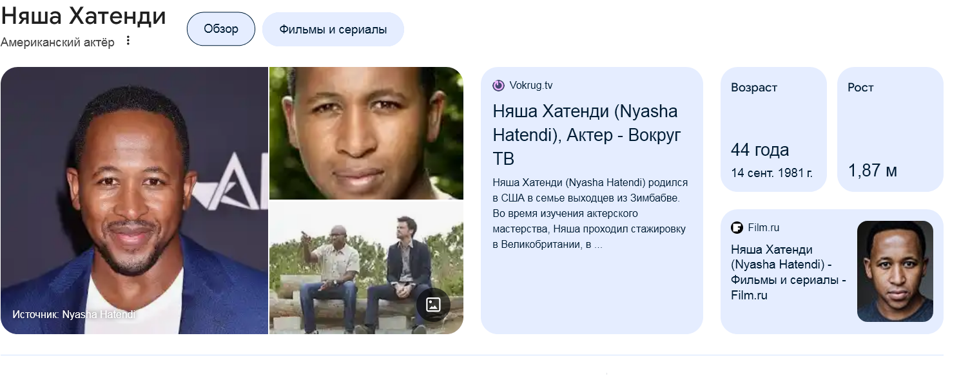Viewport: 970px width, 376px height.
Task: Click the Vokrug.tv site favicon
Action: pos(498,85)
